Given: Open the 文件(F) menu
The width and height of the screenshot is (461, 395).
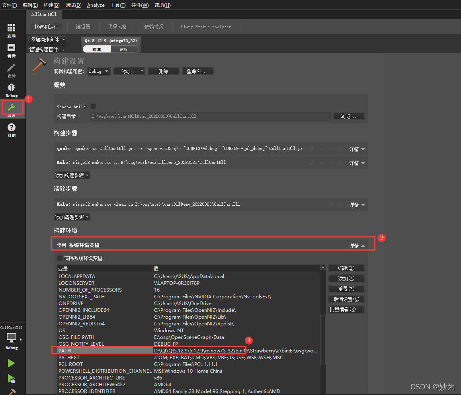Looking at the screenshot, I should [10, 5].
